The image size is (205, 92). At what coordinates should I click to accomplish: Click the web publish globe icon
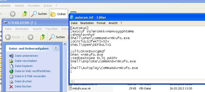tap(11, 71)
